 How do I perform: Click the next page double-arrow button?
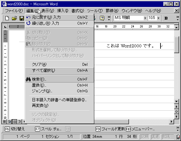(x=176, y=117)
